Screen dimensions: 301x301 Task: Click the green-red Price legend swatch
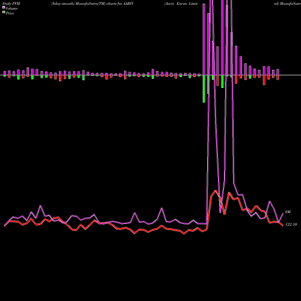[4, 13]
